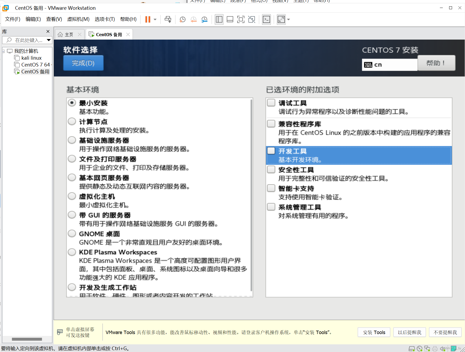Open the 选项卡(T) menu
Viewport: 465px width, 352px height.
click(105, 19)
